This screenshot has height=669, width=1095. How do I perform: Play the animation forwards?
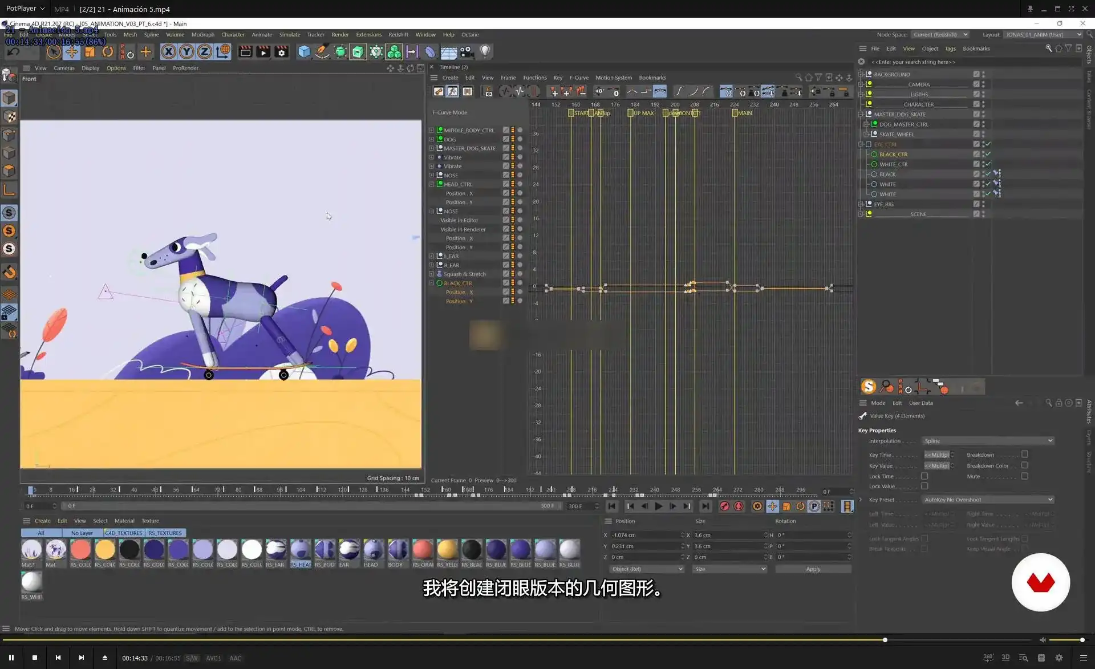[658, 506]
